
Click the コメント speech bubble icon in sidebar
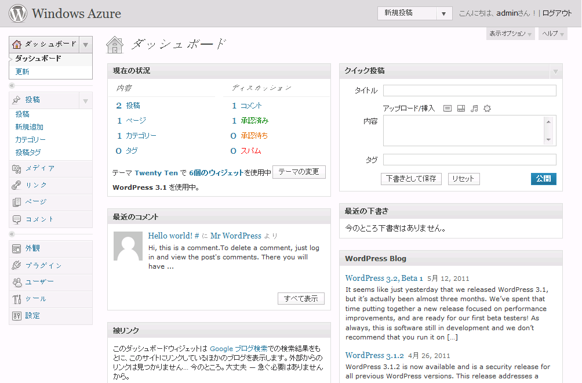pos(17,219)
